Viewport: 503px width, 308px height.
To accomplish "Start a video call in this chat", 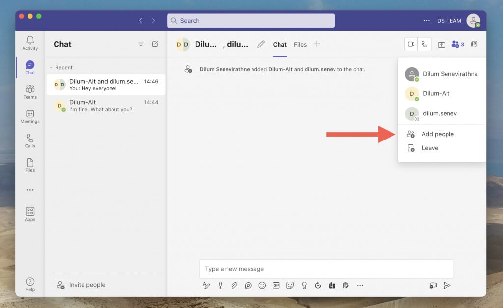I will coord(411,44).
